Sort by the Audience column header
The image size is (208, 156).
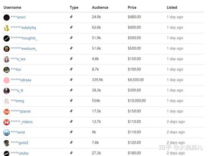click(100, 7)
